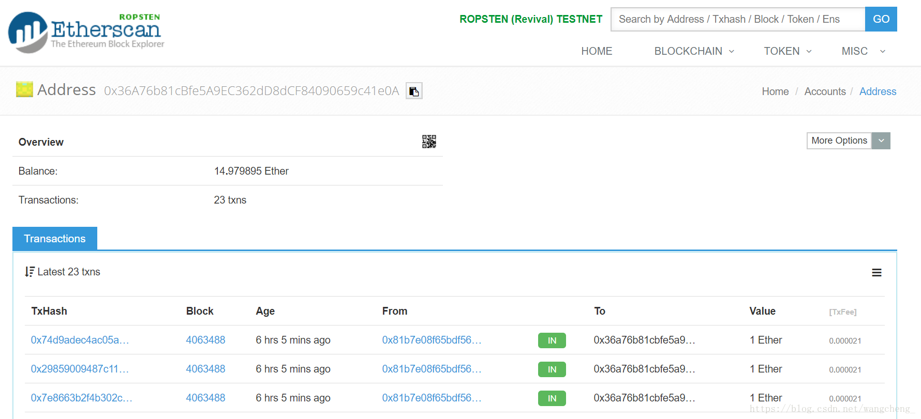Open the Home breadcrumb link

click(775, 91)
